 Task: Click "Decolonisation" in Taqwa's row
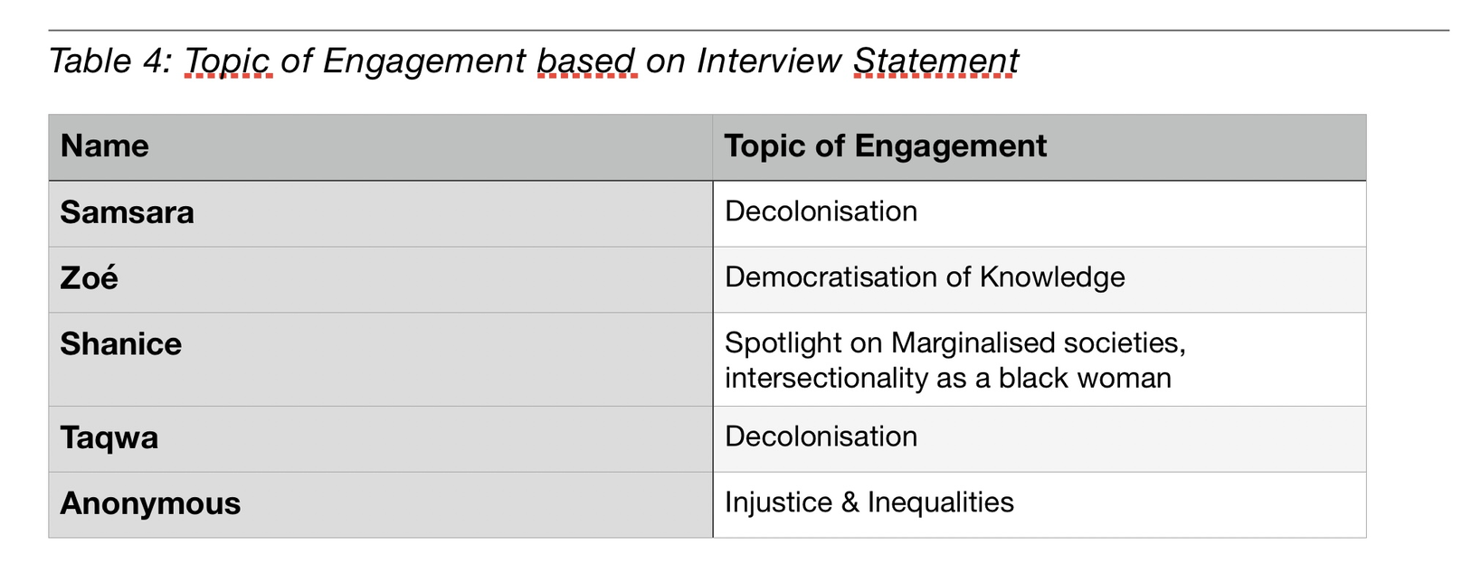coord(821,436)
